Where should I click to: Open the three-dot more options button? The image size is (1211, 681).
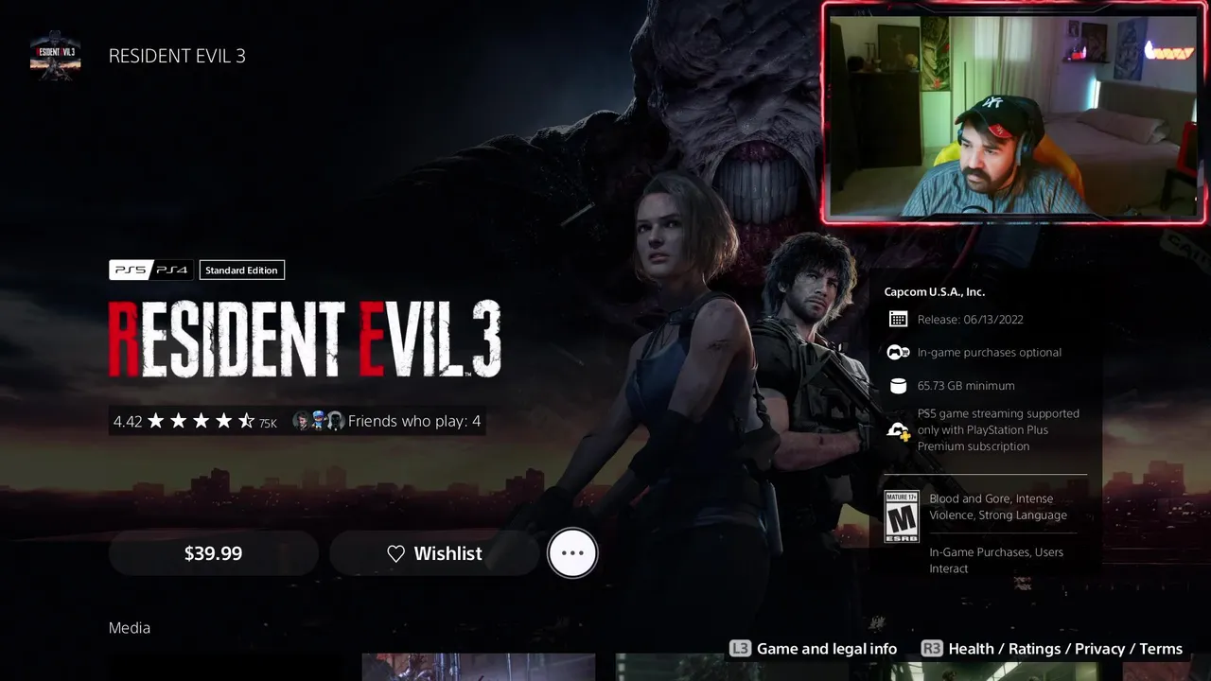click(572, 553)
